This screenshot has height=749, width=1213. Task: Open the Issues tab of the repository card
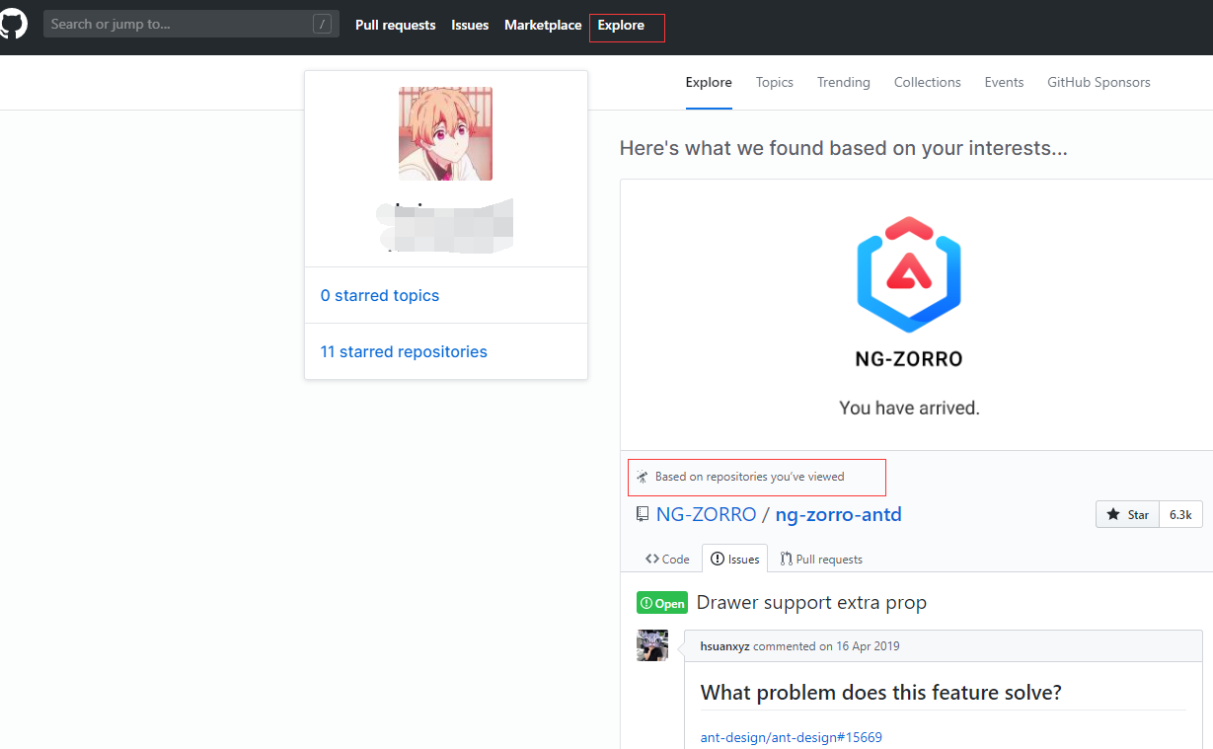click(735, 559)
